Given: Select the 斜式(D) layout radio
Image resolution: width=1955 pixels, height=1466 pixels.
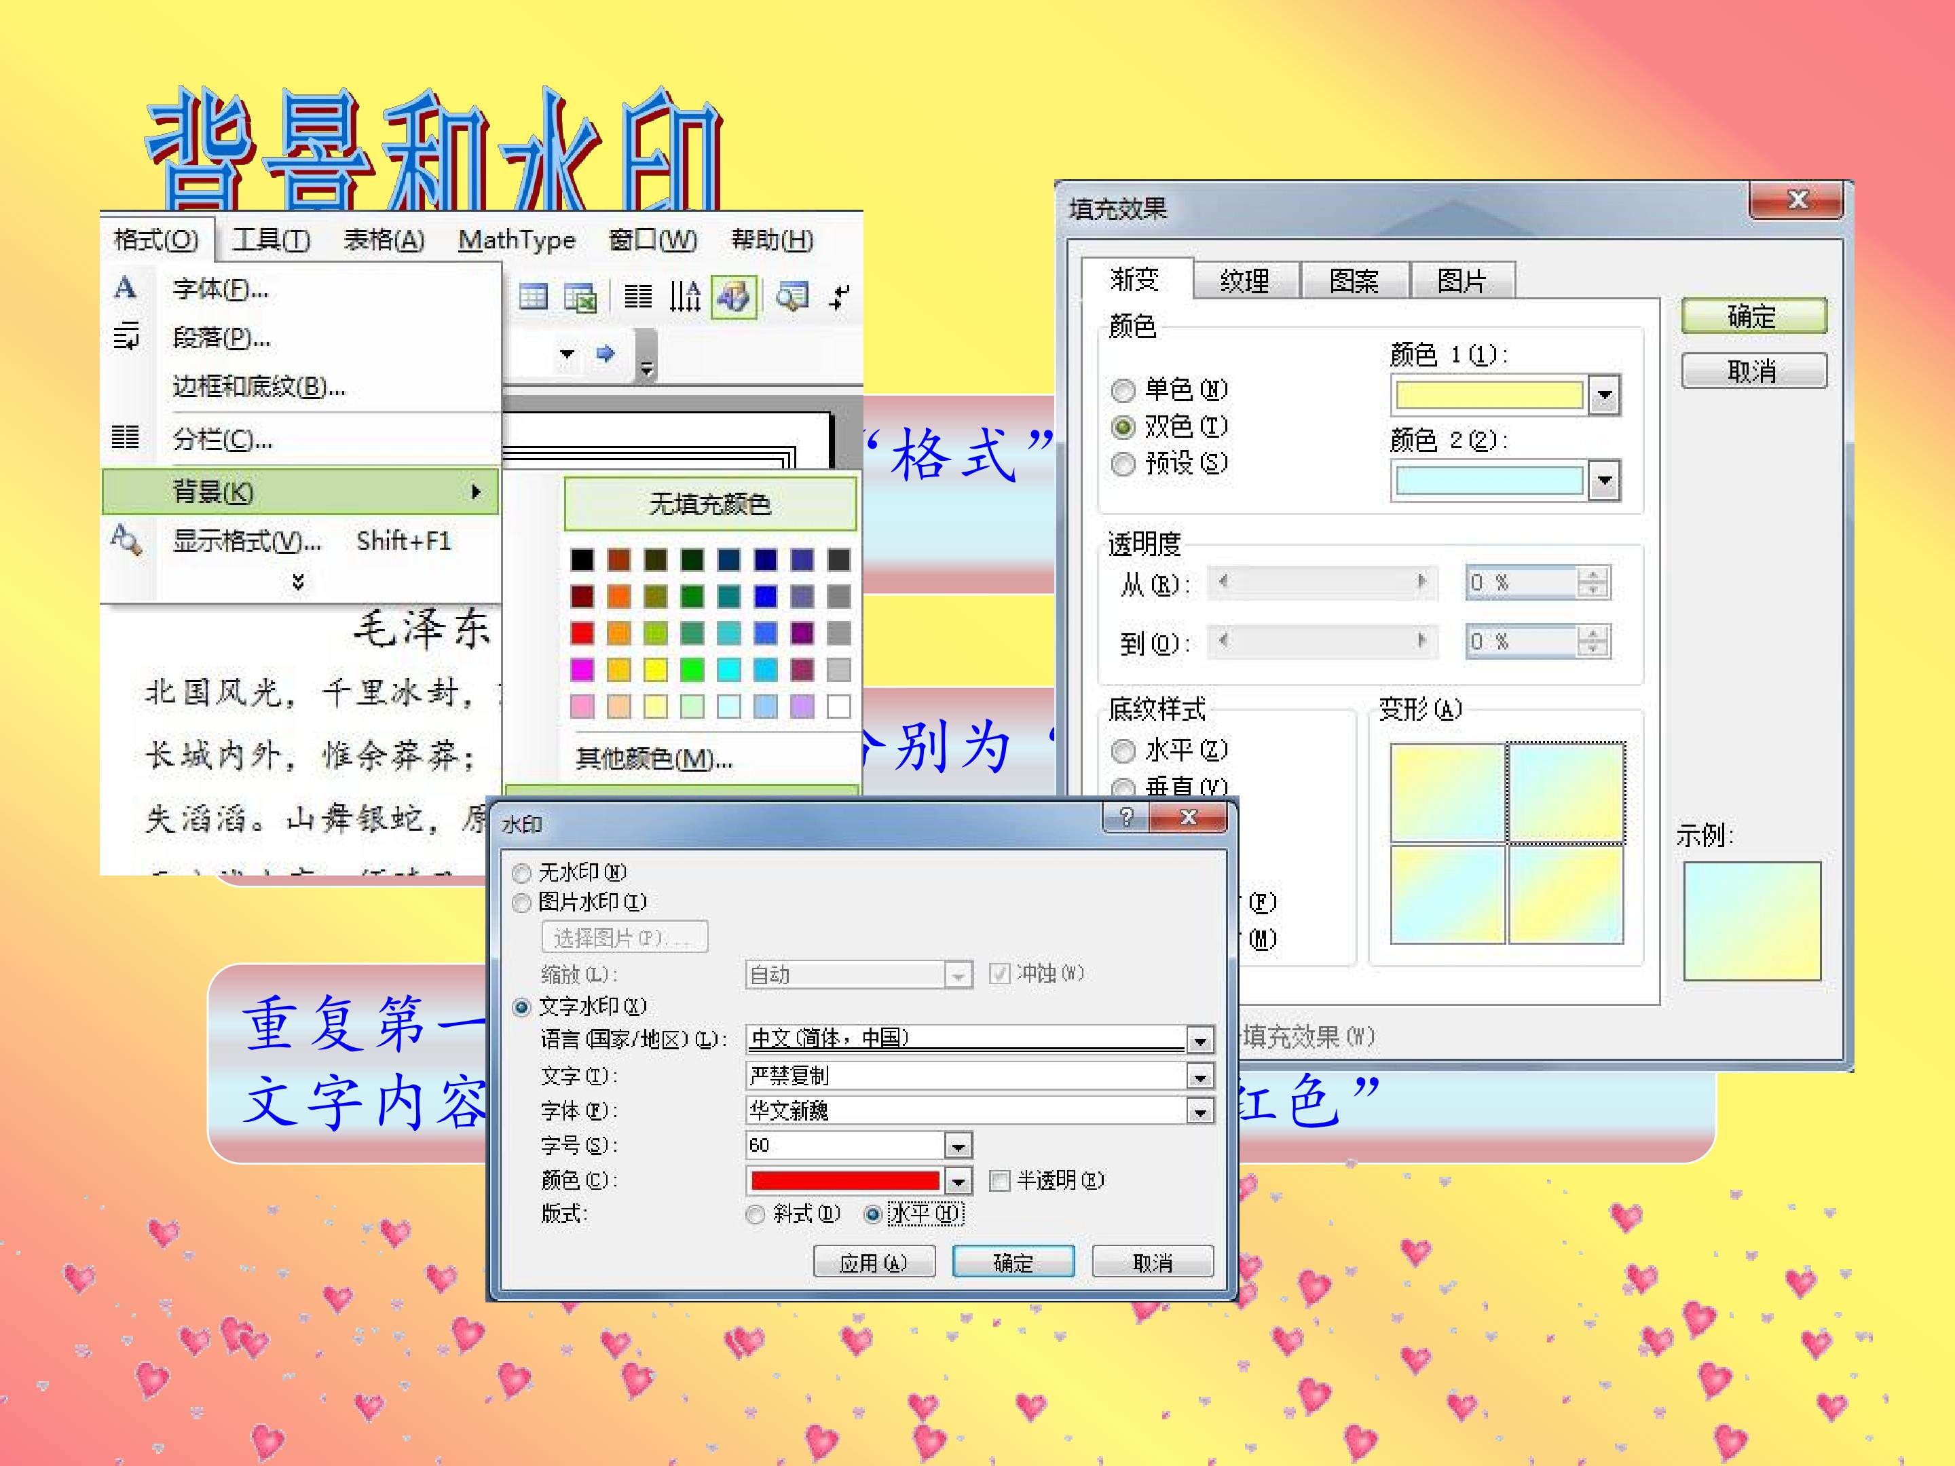Looking at the screenshot, I should point(754,1215).
